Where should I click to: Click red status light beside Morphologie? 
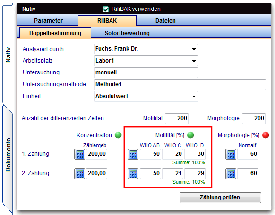pos(266,135)
